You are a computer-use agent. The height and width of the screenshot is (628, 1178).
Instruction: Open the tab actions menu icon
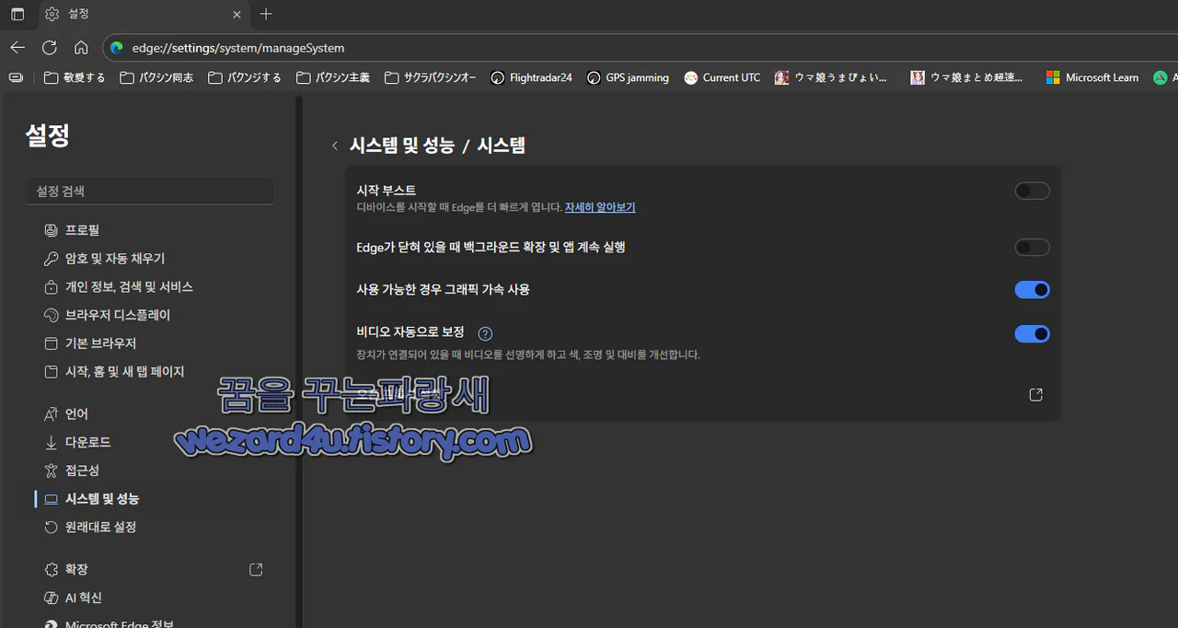pos(17,14)
